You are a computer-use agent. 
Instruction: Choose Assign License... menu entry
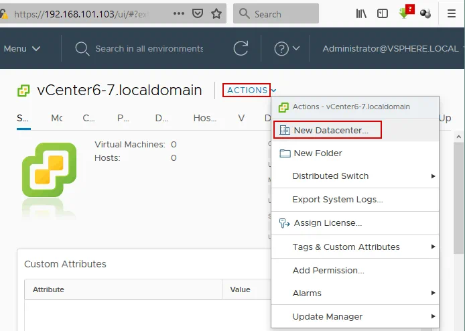pyautogui.click(x=355, y=223)
